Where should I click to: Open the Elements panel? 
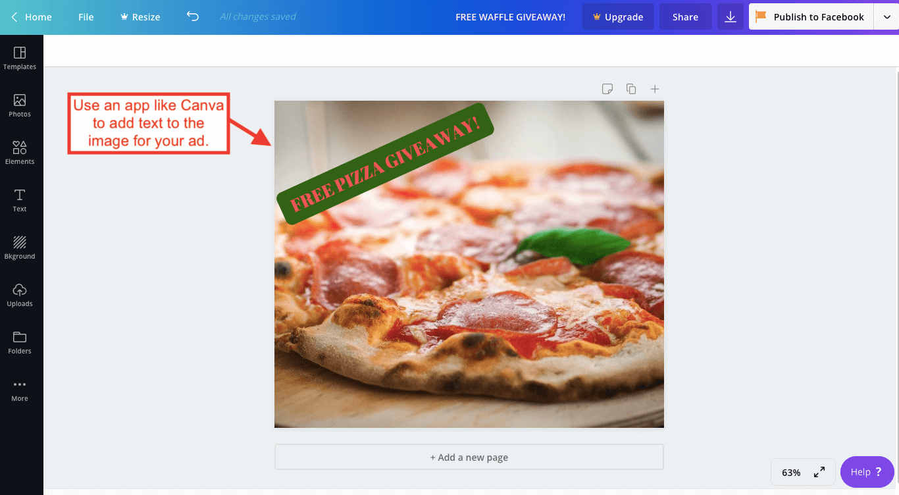pos(20,151)
